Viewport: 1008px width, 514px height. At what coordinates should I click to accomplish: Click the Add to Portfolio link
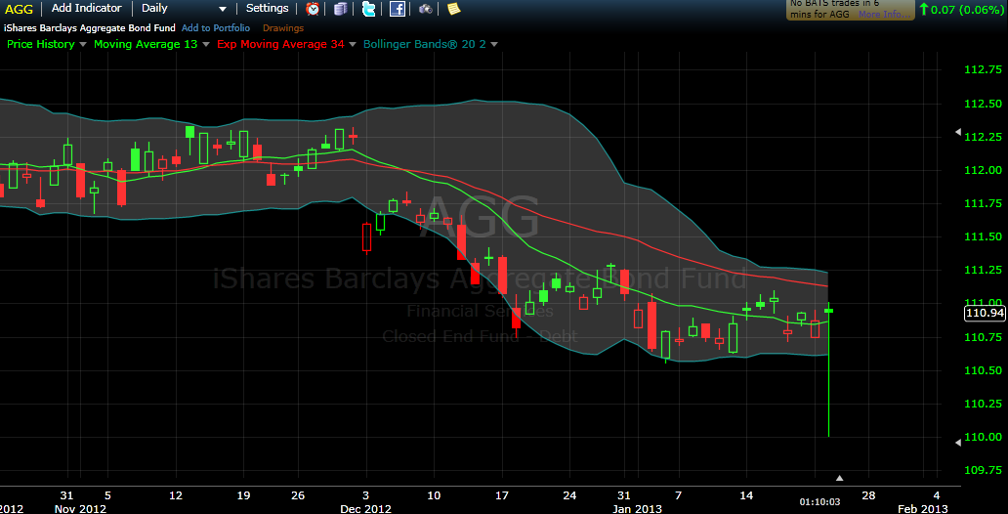[x=215, y=28]
